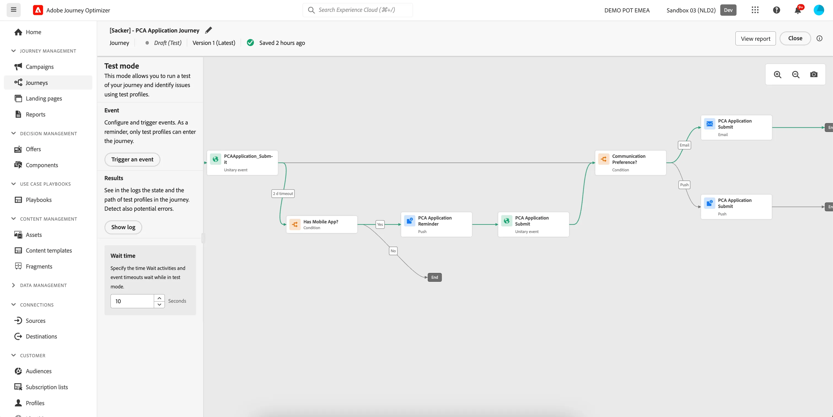Collapse the Decision Management section

pos(13,133)
